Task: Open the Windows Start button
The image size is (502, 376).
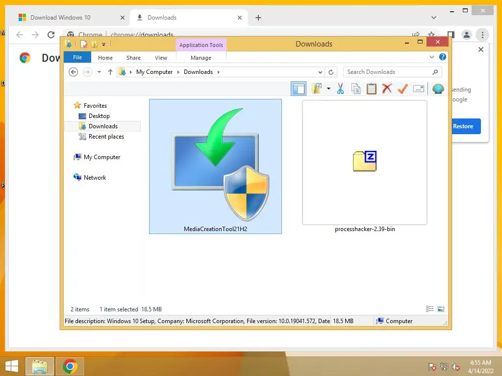Action: point(12,366)
